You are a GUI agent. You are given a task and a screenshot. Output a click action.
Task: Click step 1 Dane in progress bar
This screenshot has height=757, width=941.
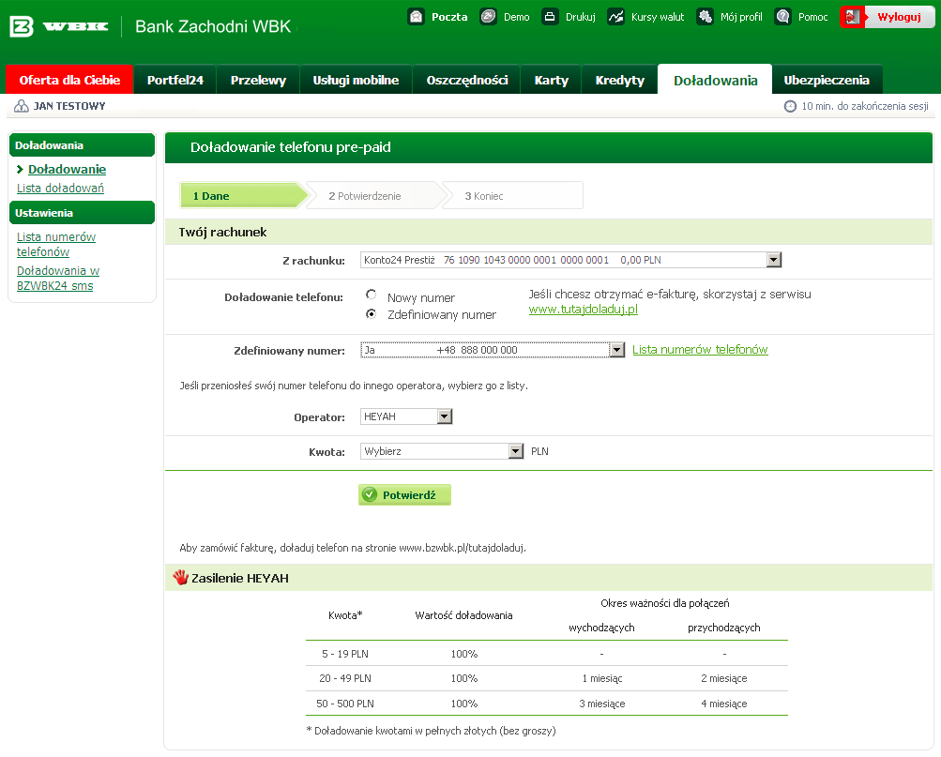(244, 195)
